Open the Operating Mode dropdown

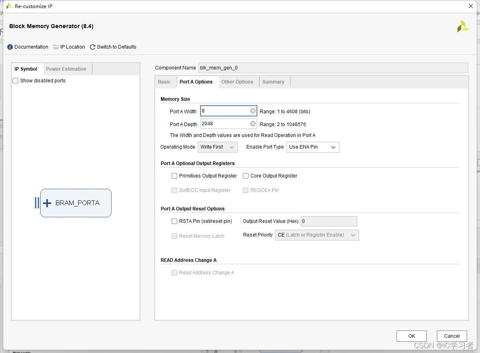218,147
